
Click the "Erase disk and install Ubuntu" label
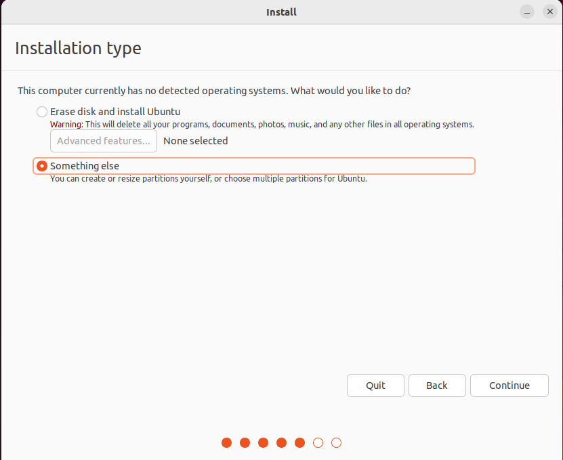click(115, 112)
